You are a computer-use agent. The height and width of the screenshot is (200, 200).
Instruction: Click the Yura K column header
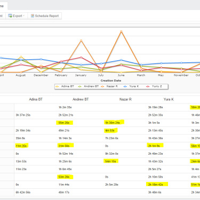[x=169, y=99]
